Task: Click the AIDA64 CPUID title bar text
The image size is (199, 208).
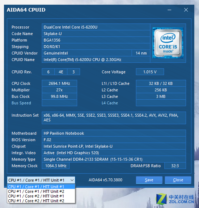Action: pyautogui.click(x=26, y=10)
